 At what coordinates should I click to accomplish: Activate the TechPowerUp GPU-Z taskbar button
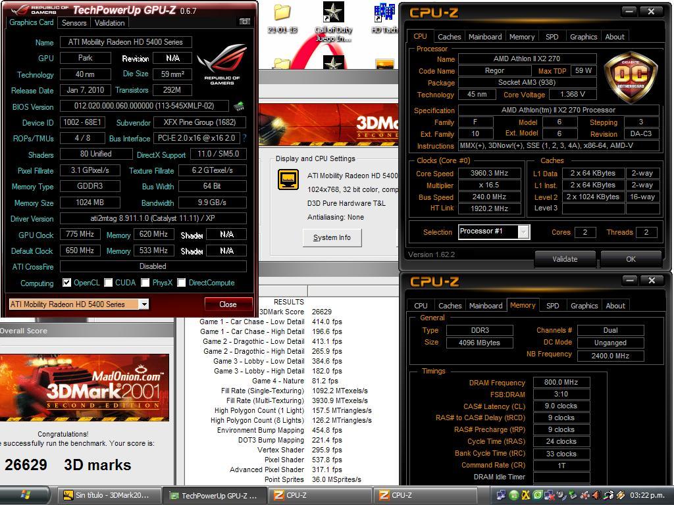(x=215, y=496)
